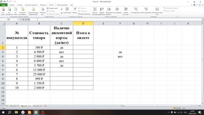
Task: Open the Excel Help question icon
Action: 194,5
